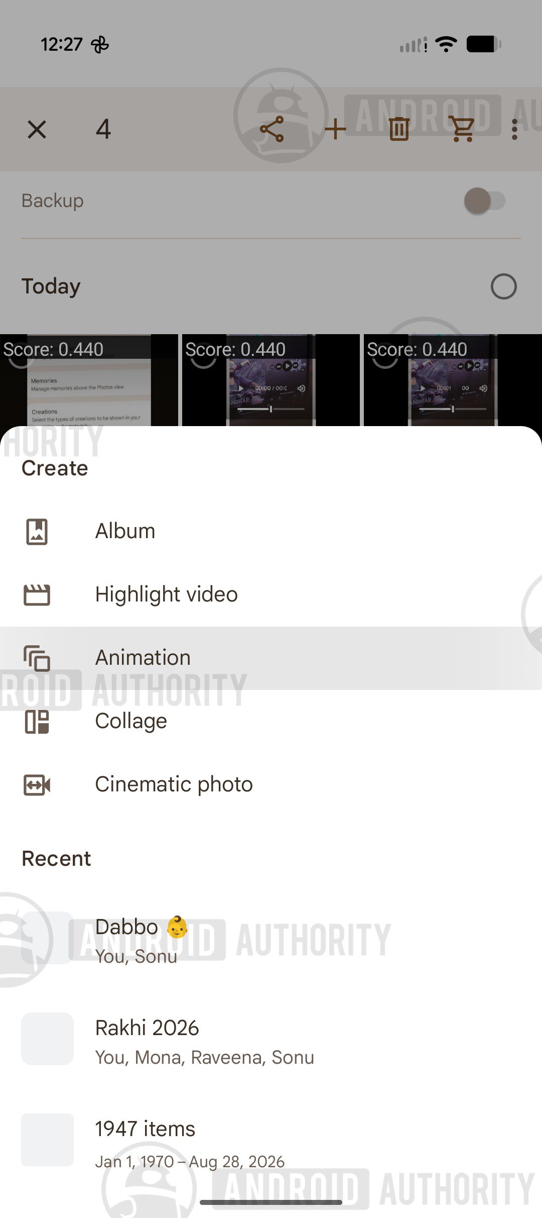
Task: Open the first thumbnail showing Memories settings
Action: [89, 380]
